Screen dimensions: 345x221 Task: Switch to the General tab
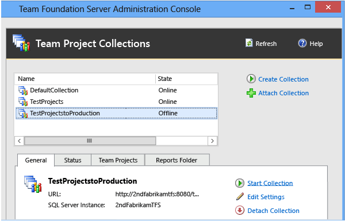point(36,160)
